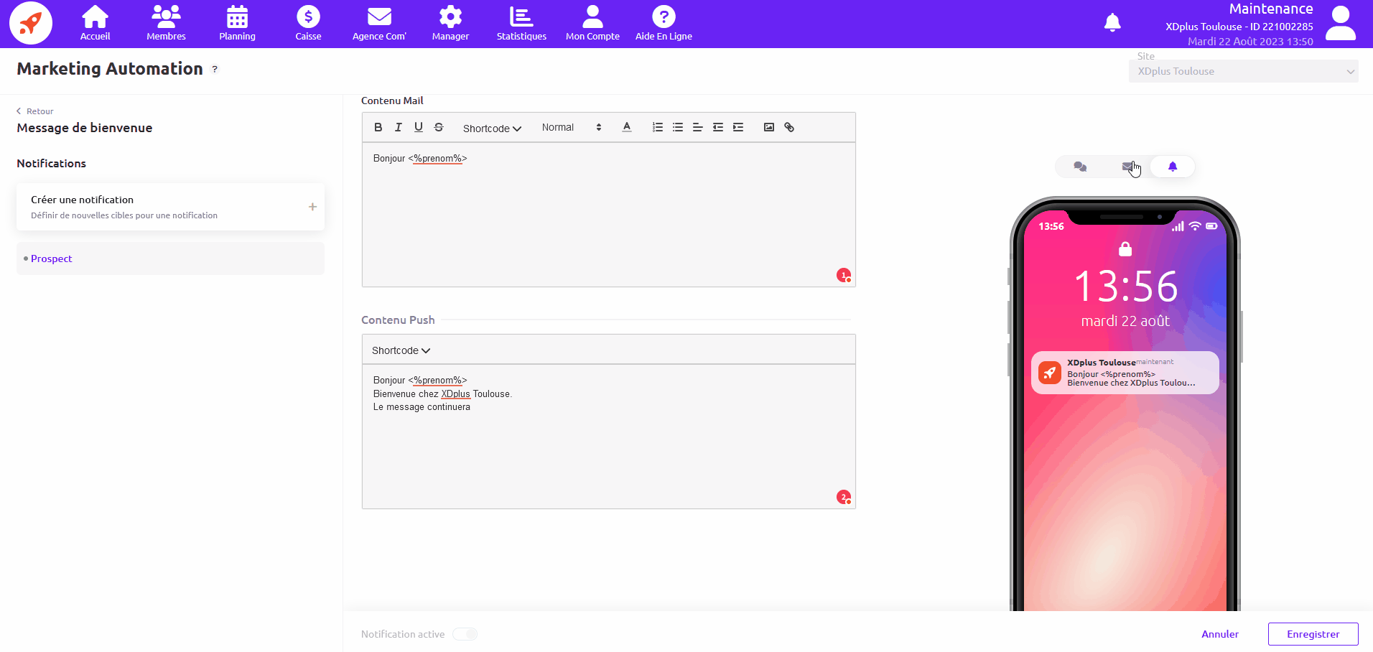Image resolution: width=1373 pixels, height=652 pixels.
Task: Open Aide En Ligne help
Action: pos(664,24)
